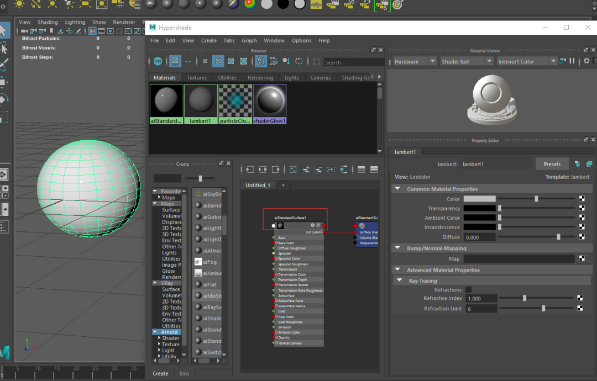Open the Hardware renderer dropdown
The image size is (597, 381).
click(415, 61)
